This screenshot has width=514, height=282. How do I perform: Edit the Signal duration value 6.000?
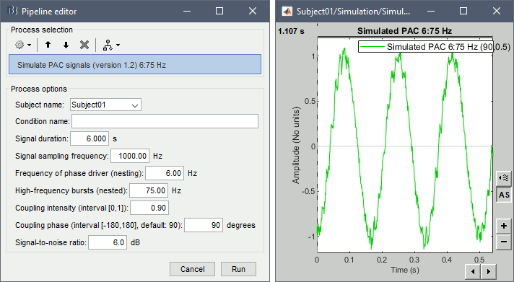click(x=90, y=138)
